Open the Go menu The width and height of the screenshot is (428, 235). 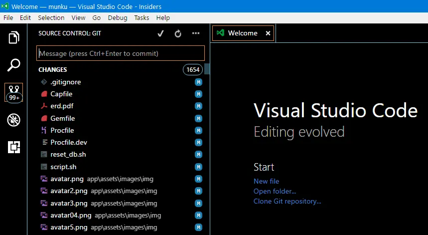96,18
